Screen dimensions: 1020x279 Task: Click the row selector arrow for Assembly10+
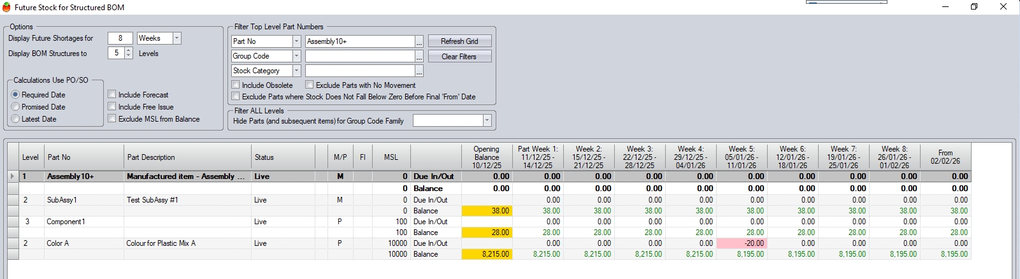[x=12, y=176]
